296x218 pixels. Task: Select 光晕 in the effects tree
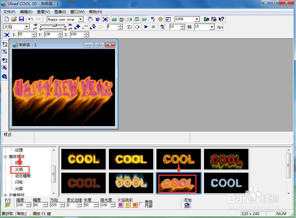(19, 188)
